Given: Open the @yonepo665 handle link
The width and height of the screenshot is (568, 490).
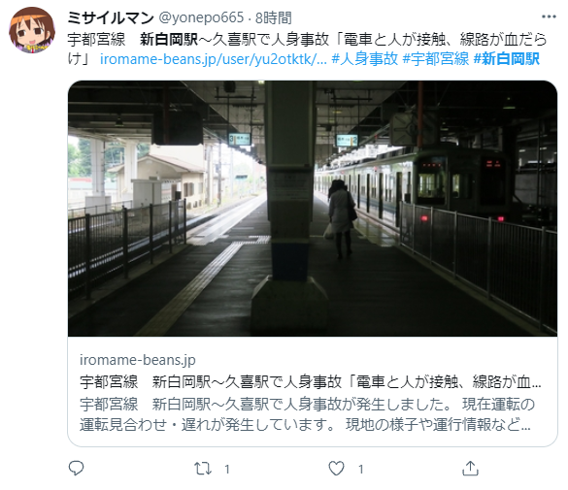Looking at the screenshot, I should click(x=201, y=17).
